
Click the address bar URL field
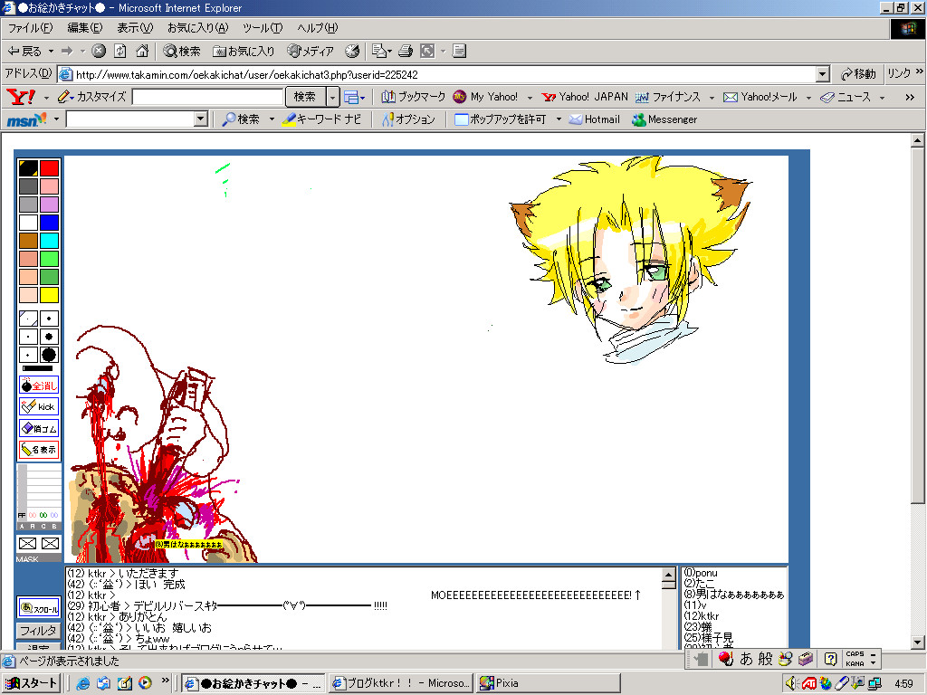click(x=437, y=74)
